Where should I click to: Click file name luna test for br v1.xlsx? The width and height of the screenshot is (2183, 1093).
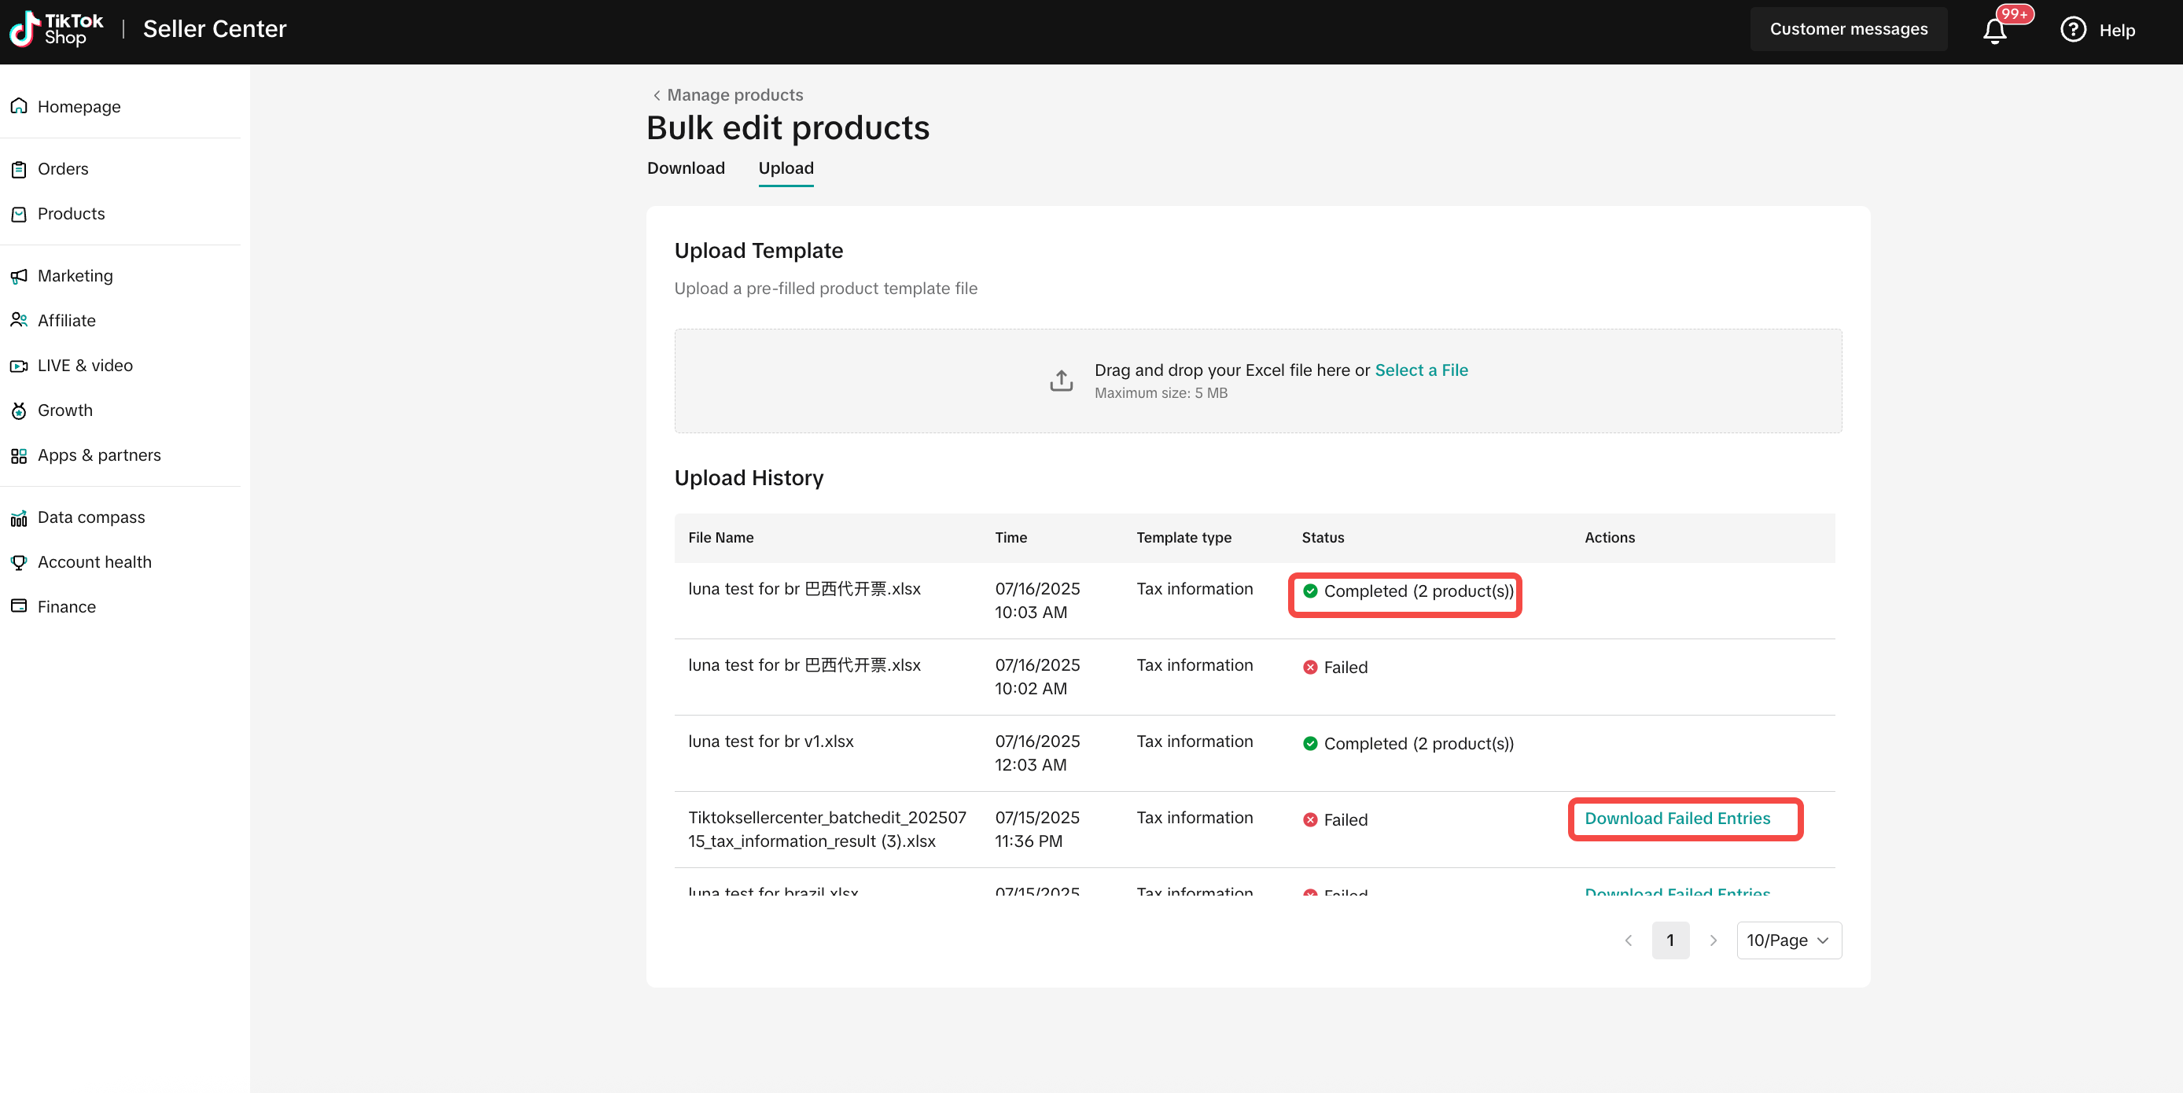pyautogui.click(x=771, y=742)
